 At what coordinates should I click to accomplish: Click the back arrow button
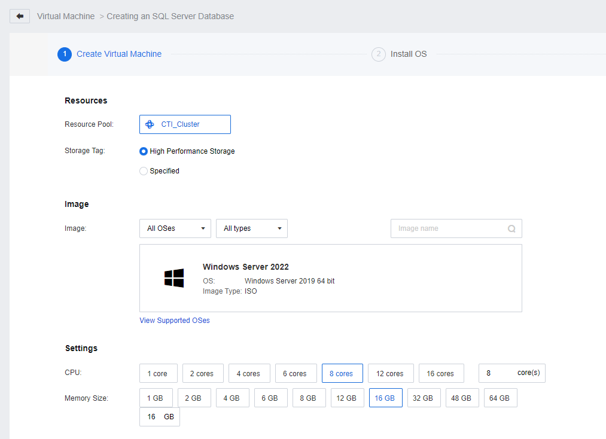point(20,16)
